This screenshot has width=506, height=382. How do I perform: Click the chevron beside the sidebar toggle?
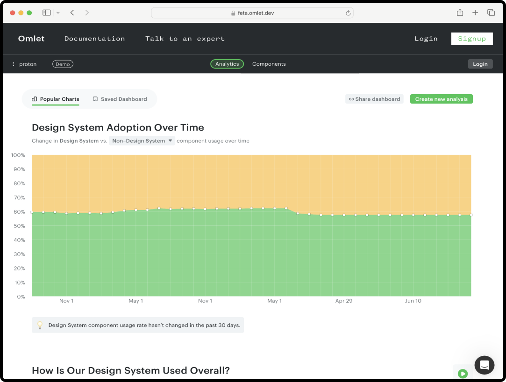(x=57, y=13)
